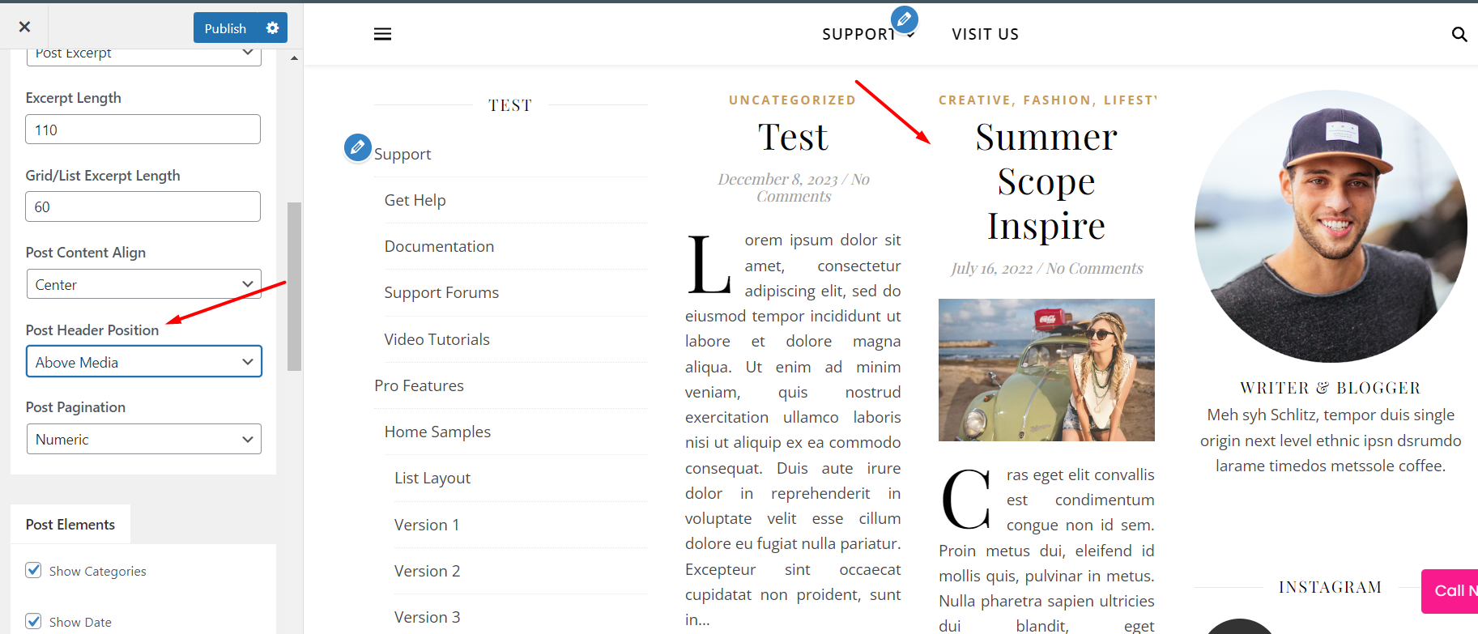Screen dimensions: 1478x634
Task: Click the WRITER & BLOGGER heading
Action: (x=1331, y=388)
